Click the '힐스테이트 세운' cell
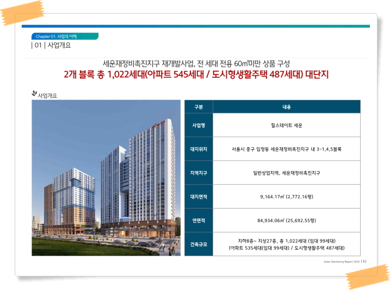Image resolution: width=390 pixels, height=290 pixels. pyautogui.click(x=287, y=125)
